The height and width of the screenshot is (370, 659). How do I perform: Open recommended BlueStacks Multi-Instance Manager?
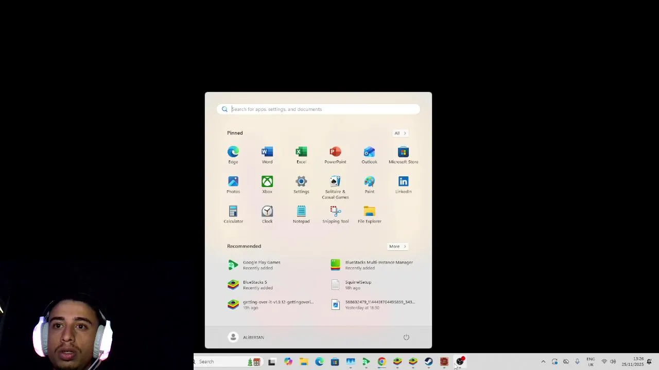[372, 265]
